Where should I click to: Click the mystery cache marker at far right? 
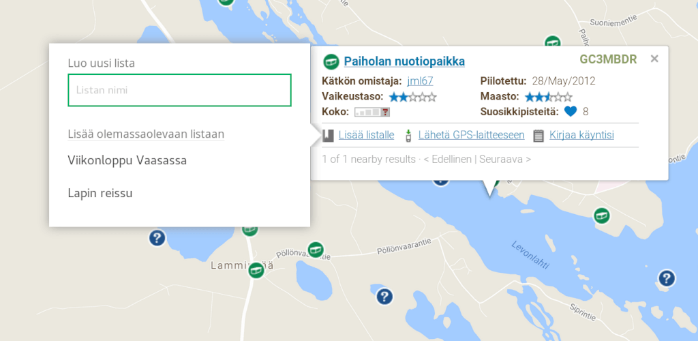667,278
